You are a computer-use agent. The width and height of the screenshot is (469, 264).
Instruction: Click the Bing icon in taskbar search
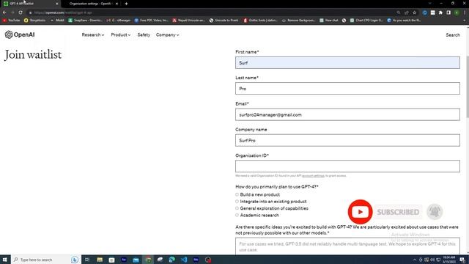click(x=75, y=260)
